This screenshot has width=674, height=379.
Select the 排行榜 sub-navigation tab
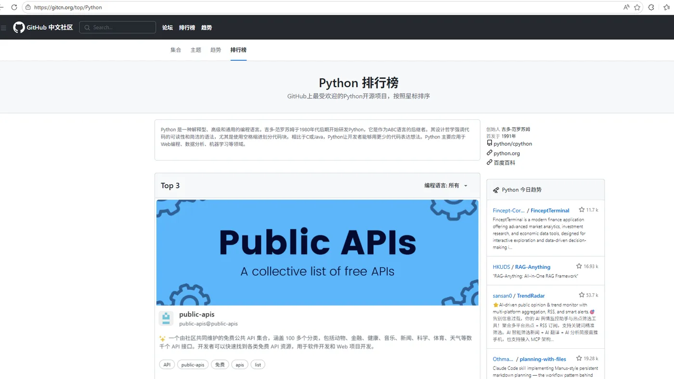pyautogui.click(x=238, y=50)
